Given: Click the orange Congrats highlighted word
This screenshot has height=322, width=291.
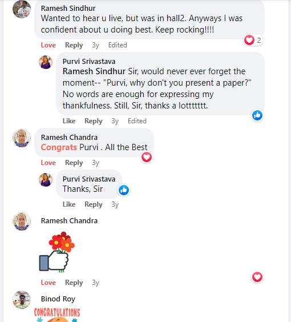Looking at the screenshot, I should [x=59, y=147].
